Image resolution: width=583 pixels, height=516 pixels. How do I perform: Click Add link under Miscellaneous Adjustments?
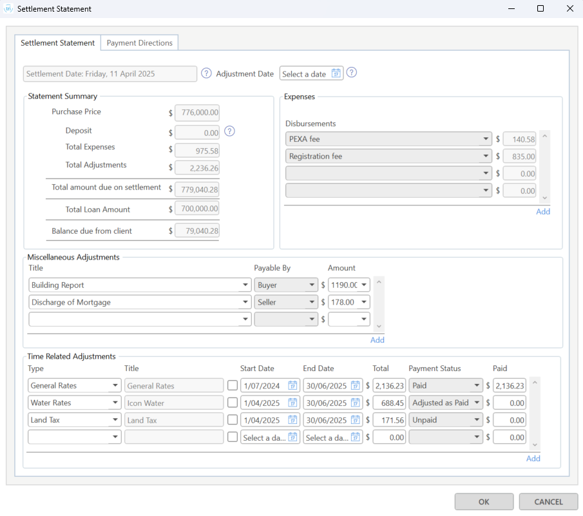click(377, 340)
